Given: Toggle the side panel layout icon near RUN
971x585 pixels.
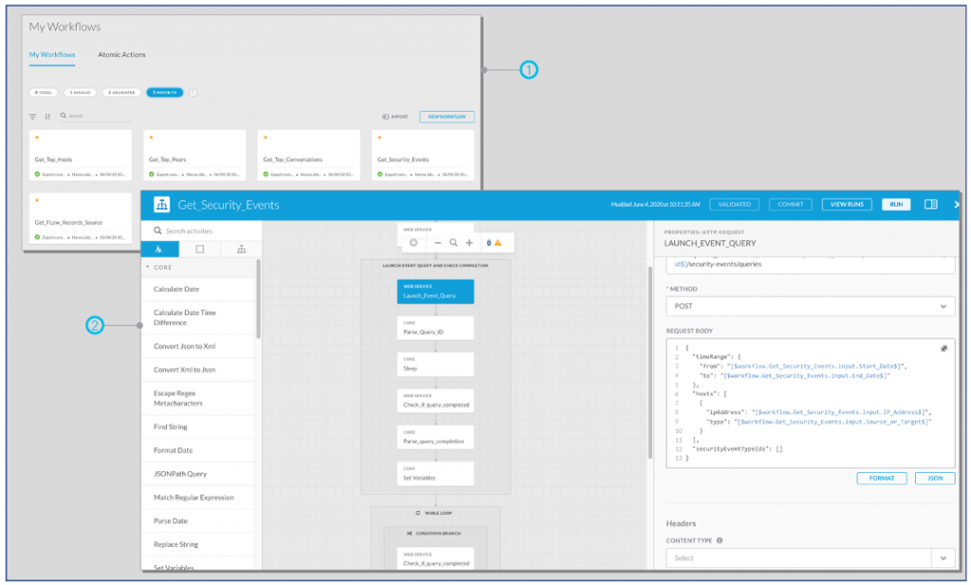Looking at the screenshot, I should pyautogui.click(x=931, y=204).
